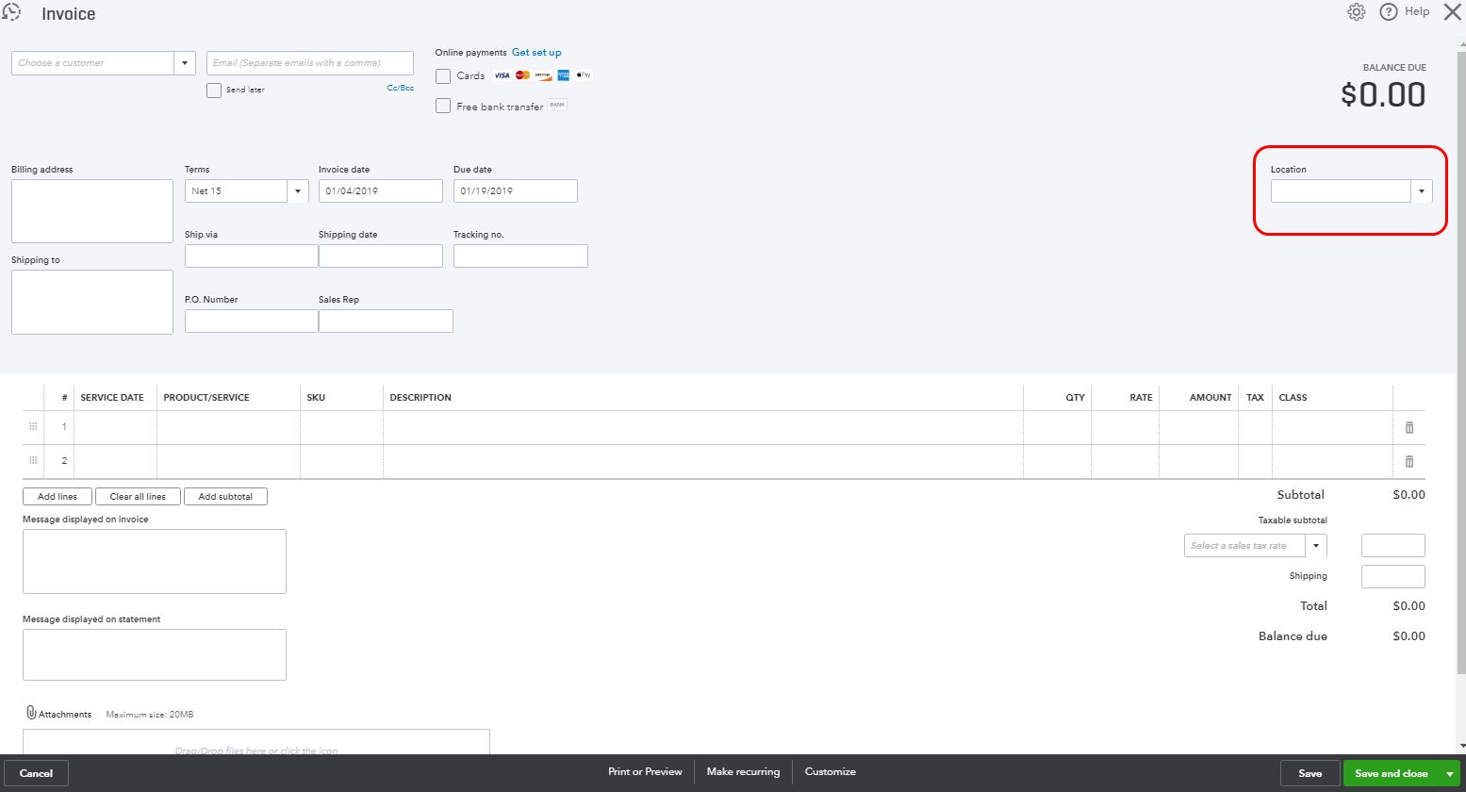Expand the Save and close arrow menu

point(1450,773)
